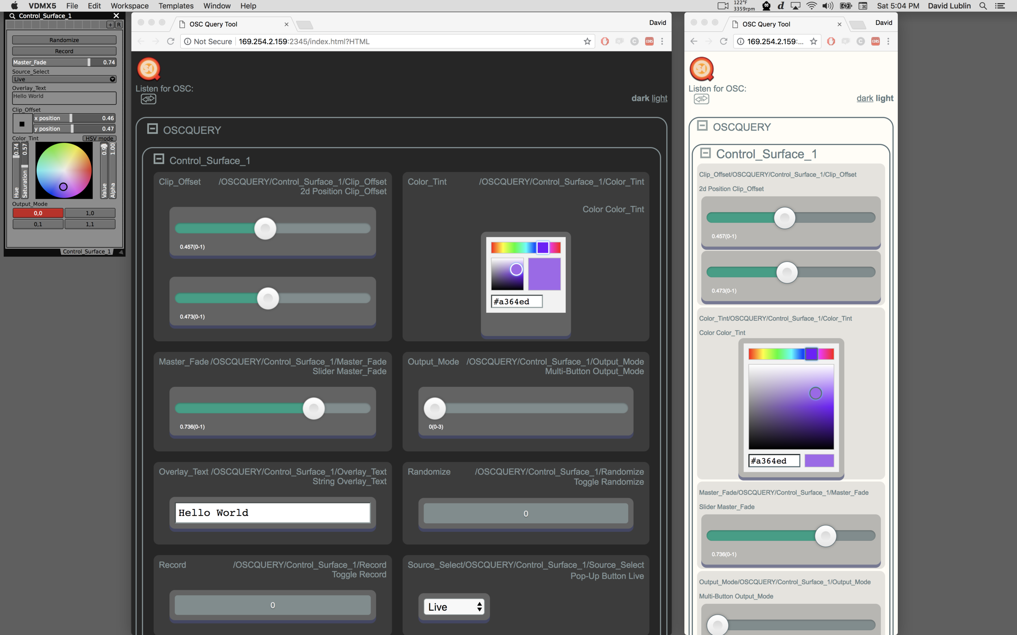This screenshot has width=1017, height=635.
Task: Click the R button in VDMX preset bar
Action: (119, 25)
